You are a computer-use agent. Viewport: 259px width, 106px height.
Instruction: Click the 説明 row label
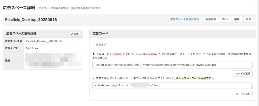click(x=7, y=60)
